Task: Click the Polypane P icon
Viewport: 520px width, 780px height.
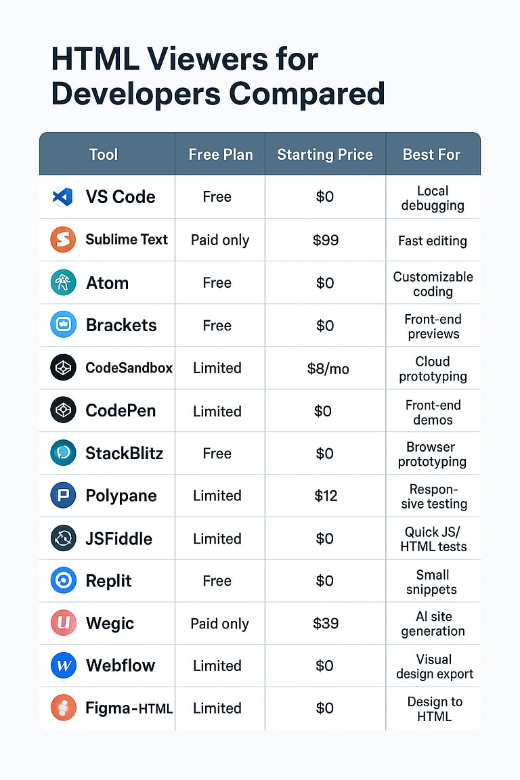Action: point(63,496)
